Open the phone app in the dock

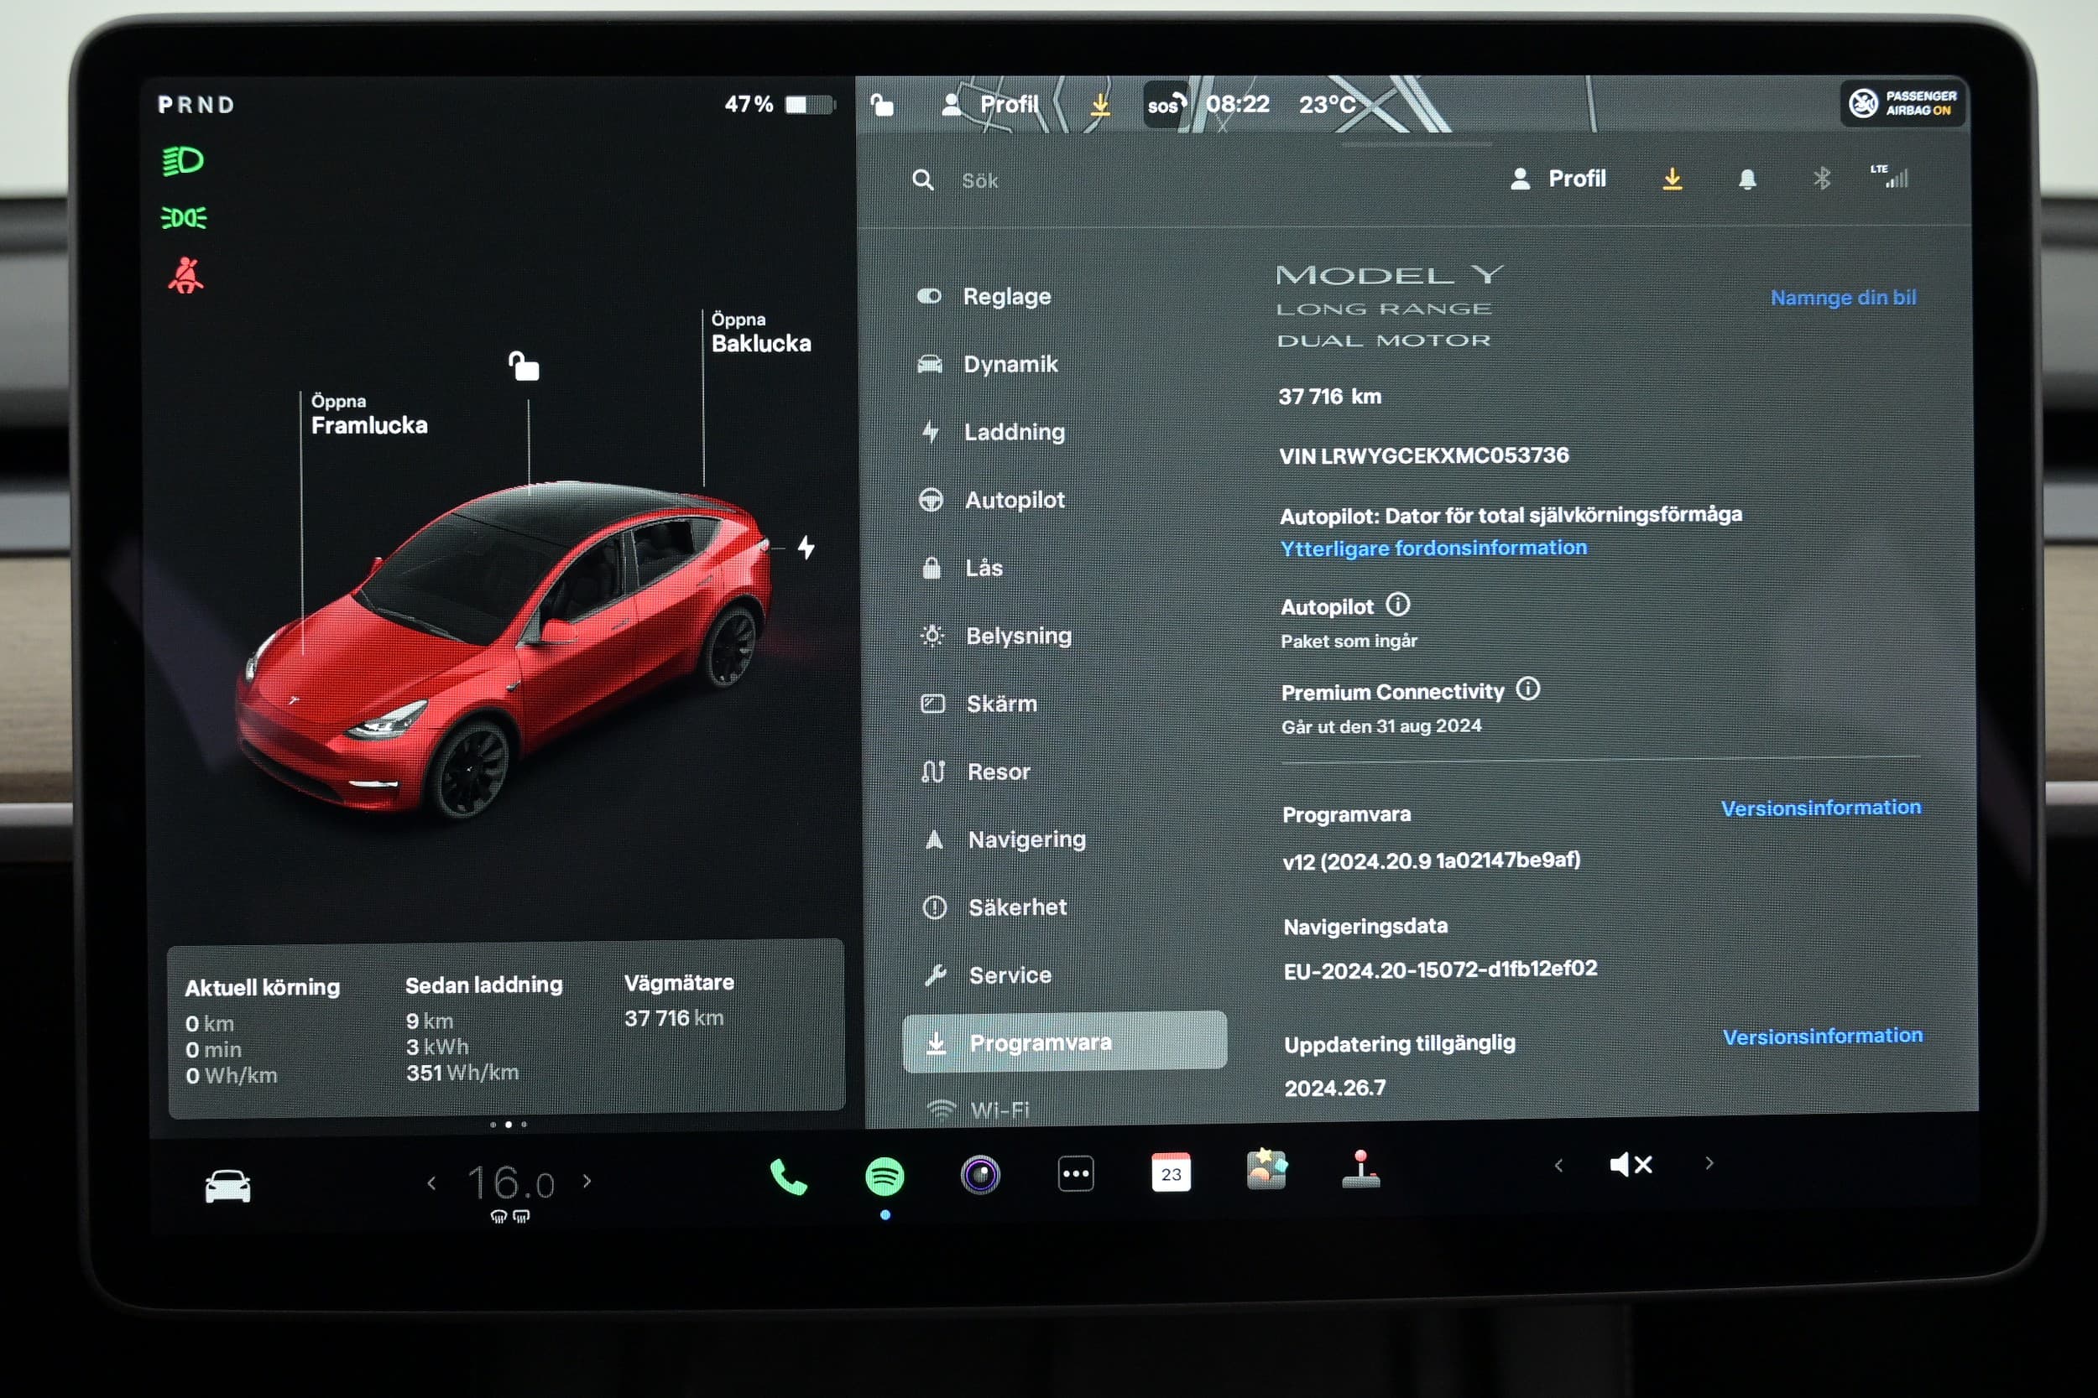[788, 1177]
